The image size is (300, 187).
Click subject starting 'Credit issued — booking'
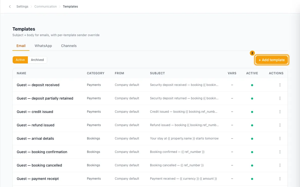pos(184,112)
